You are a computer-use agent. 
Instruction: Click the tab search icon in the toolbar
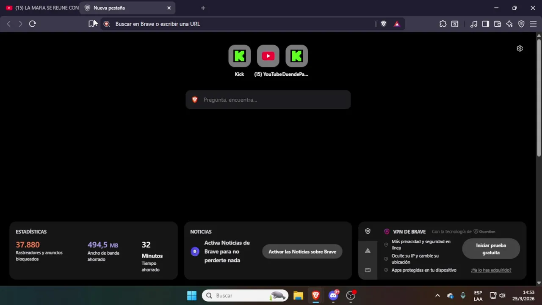point(455,24)
